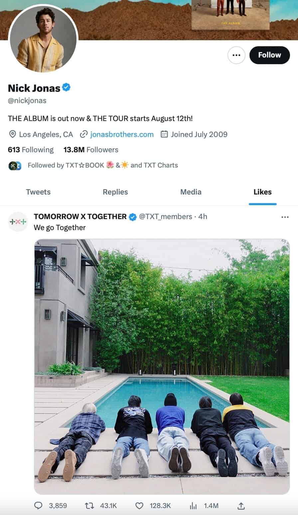298x515 pixels.
Task: View the 13.8M Followers list
Action: point(91,150)
